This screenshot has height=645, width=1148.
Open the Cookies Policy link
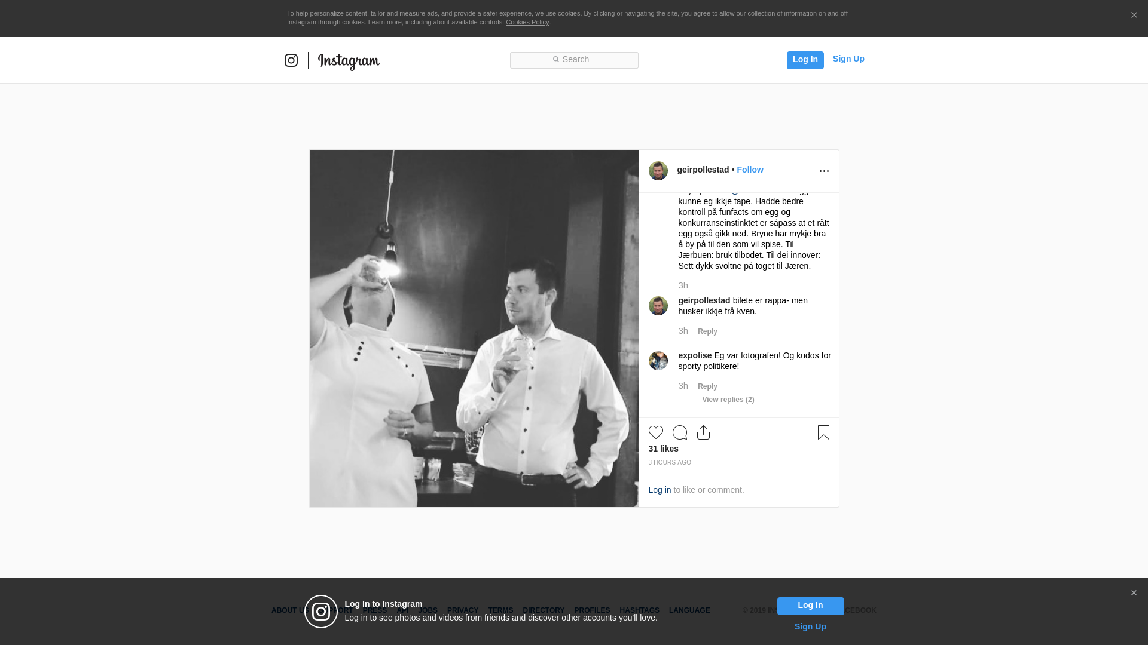click(x=527, y=22)
